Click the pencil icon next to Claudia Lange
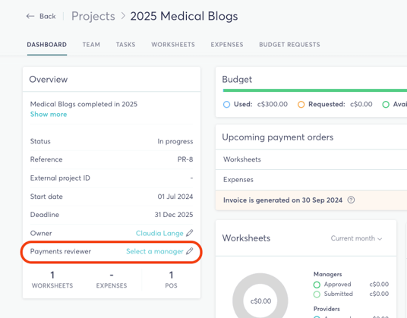 click(190, 233)
